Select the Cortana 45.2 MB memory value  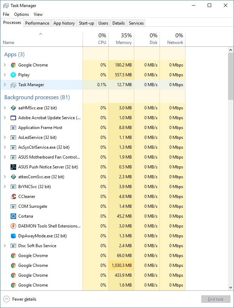[124, 216]
